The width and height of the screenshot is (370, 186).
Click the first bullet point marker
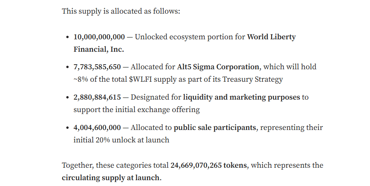point(68,37)
